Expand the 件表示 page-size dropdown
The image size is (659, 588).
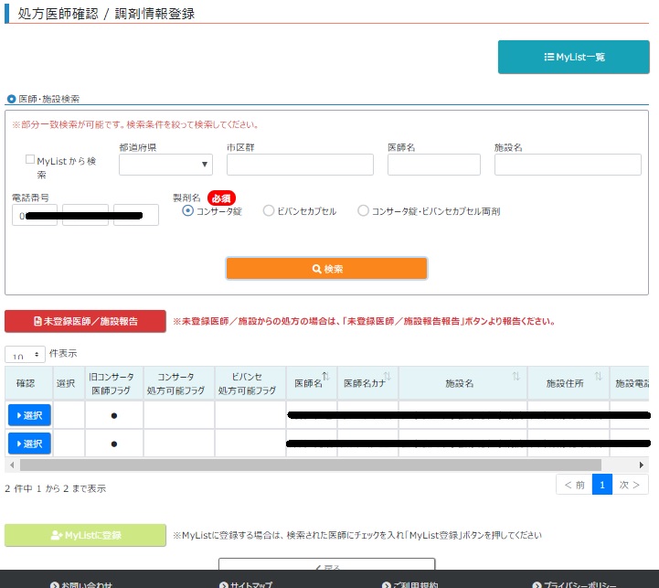point(25,354)
